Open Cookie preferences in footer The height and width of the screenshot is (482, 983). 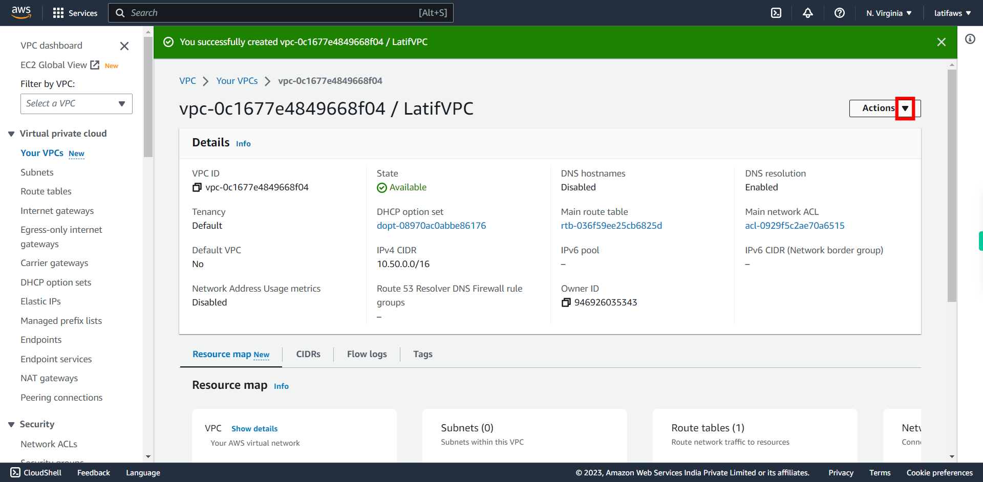coord(939,473)
